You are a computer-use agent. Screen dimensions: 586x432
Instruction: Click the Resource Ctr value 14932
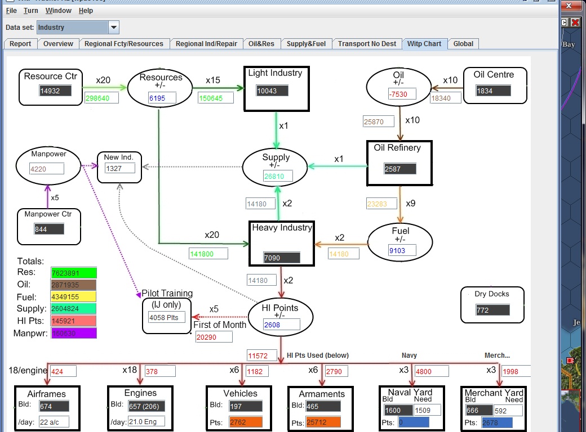55,91
